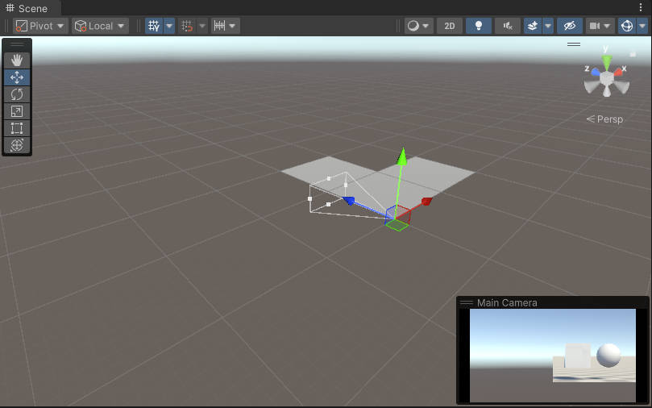Select the Hand (View) tool
The image size is (652, 408).
17,60
